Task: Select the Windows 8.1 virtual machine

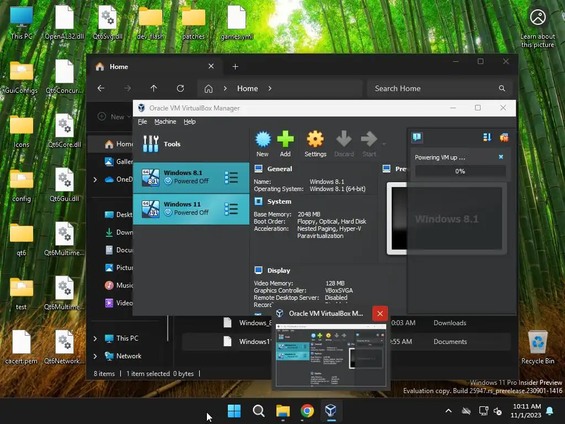Action: pos(191,177)
